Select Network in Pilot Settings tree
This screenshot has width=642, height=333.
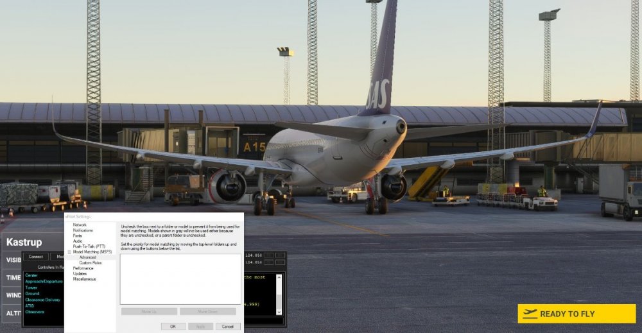(x=80, y=225)
